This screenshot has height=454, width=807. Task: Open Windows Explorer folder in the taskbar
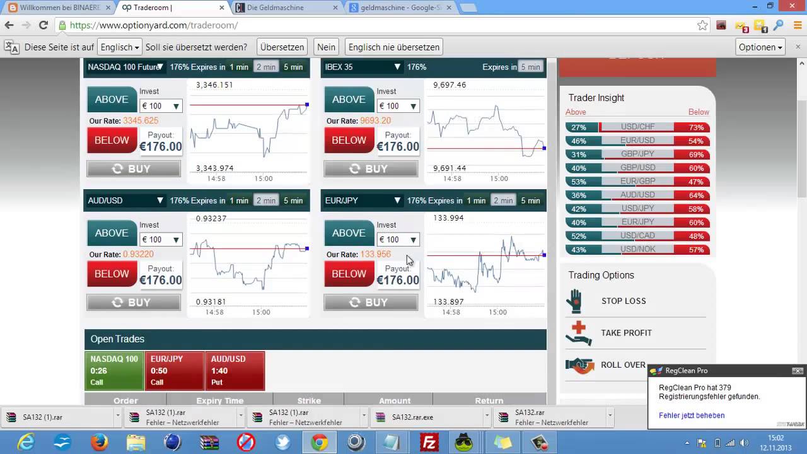[136, 443]
